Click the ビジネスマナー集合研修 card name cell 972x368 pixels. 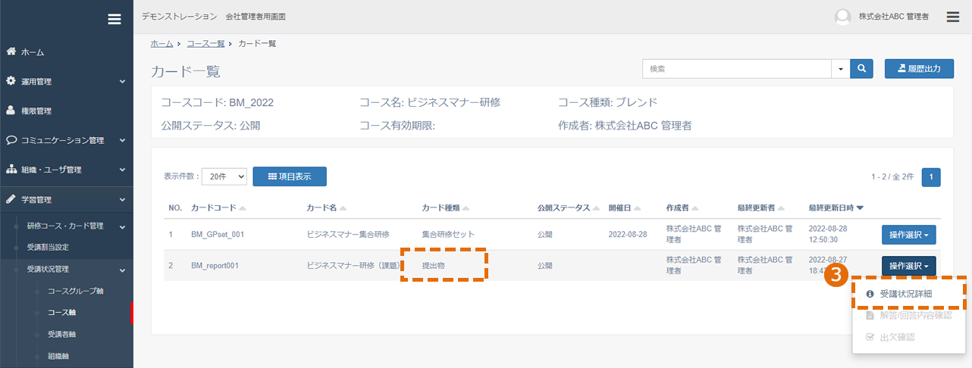tap(348, 234)
